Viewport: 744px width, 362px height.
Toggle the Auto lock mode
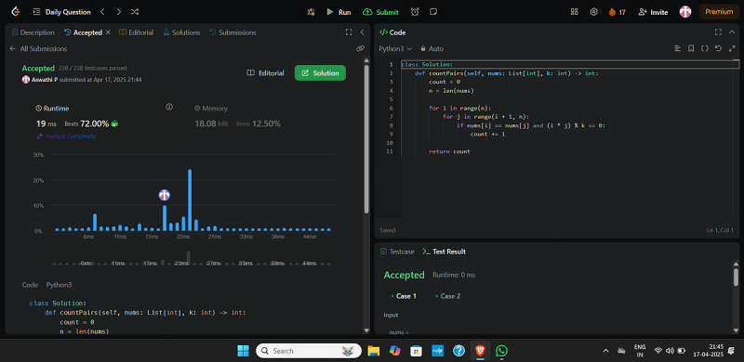click(432, 48)
